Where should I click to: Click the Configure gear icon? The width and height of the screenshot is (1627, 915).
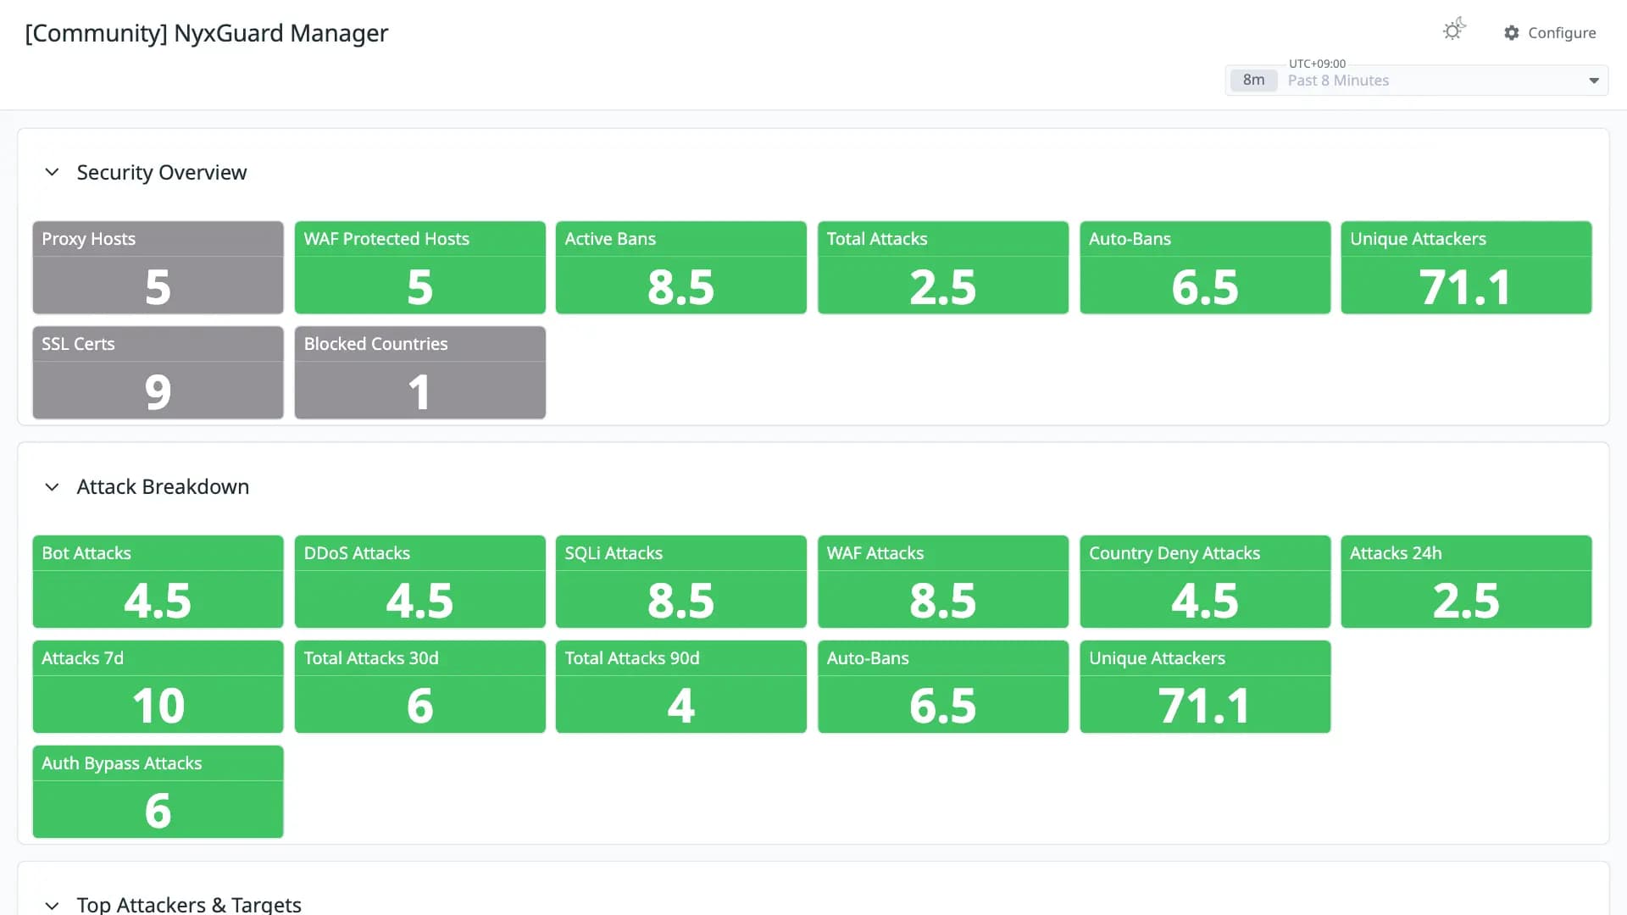1512,33
